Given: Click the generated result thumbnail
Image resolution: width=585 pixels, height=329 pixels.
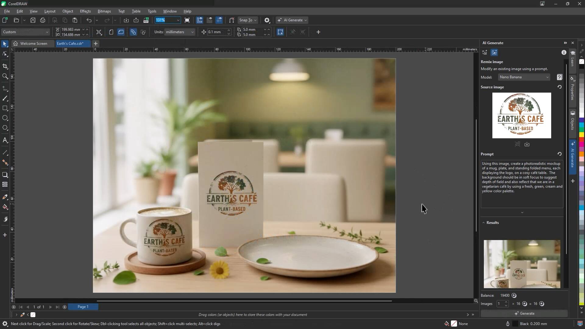Looking at the screenshot, I should tap(522, 264).
